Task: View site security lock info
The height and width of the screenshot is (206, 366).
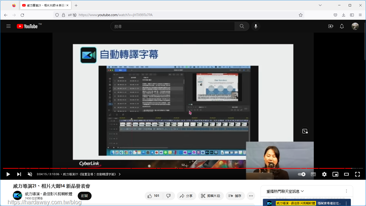Action: coord(64,15)
